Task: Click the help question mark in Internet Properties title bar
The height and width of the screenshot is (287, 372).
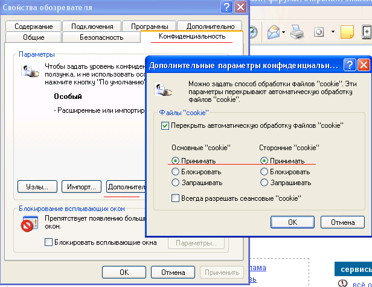Action: (226, 8)
